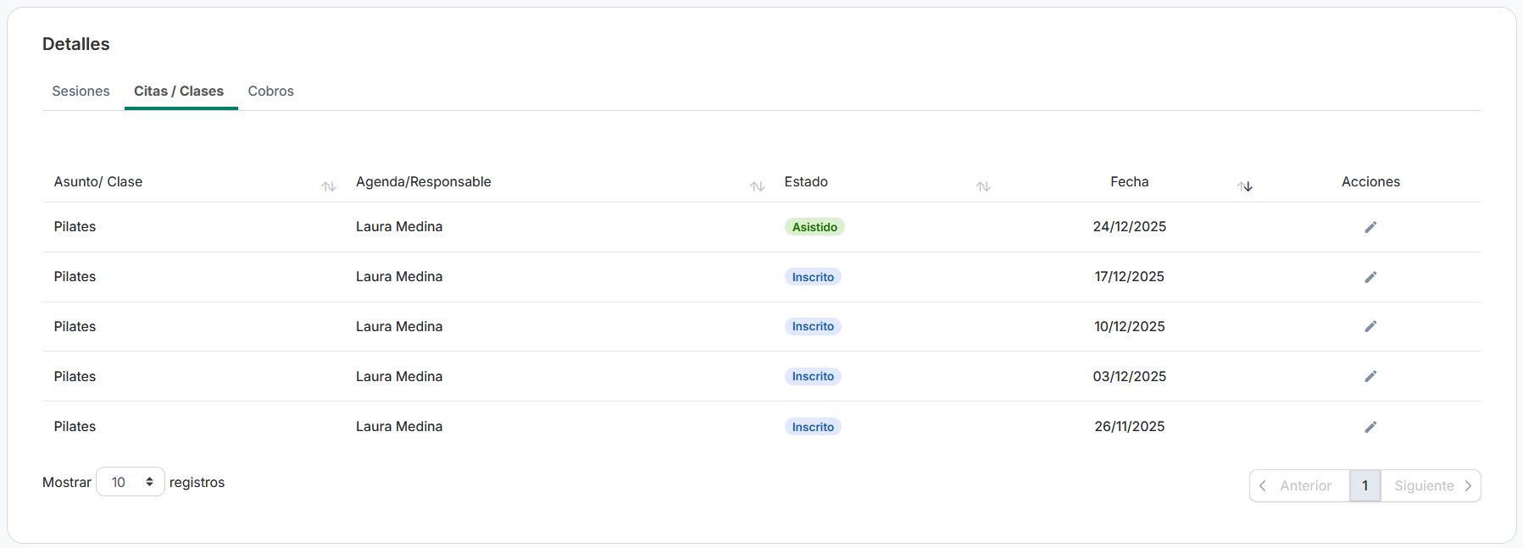Go to the Anterior page
This screenshot has height=548, width=1523.
[x=1298, y=486]
